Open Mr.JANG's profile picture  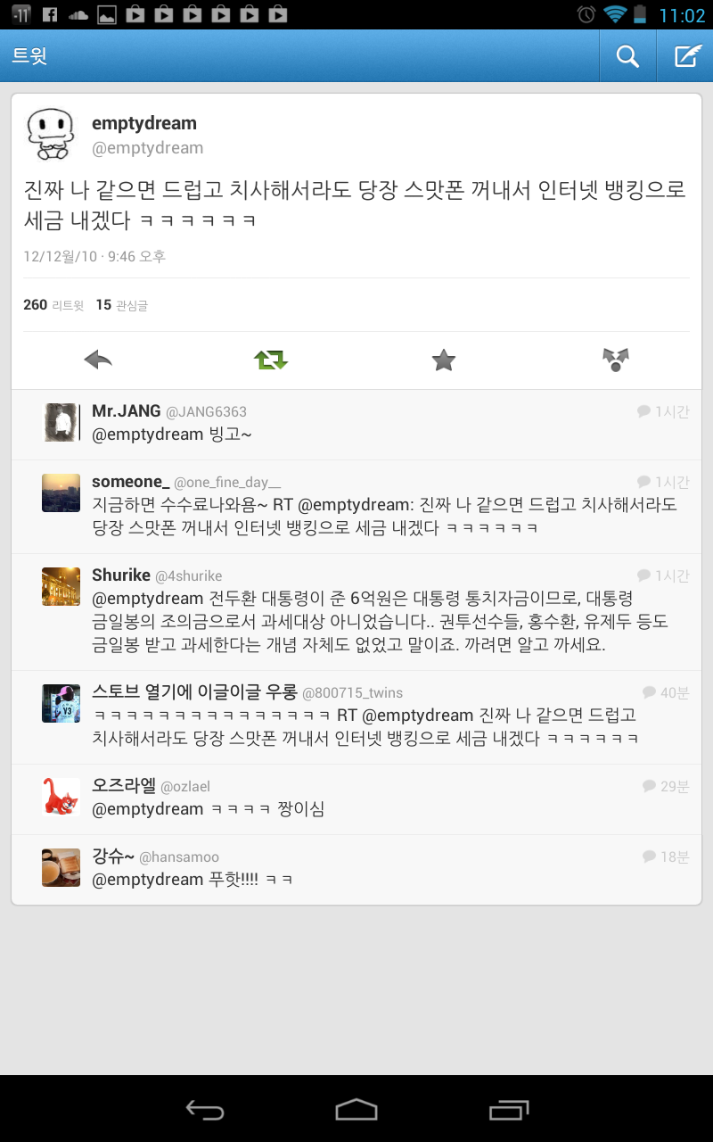coord(61,422)
